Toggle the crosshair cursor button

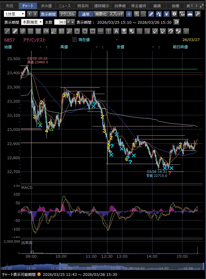click(129, 14)
